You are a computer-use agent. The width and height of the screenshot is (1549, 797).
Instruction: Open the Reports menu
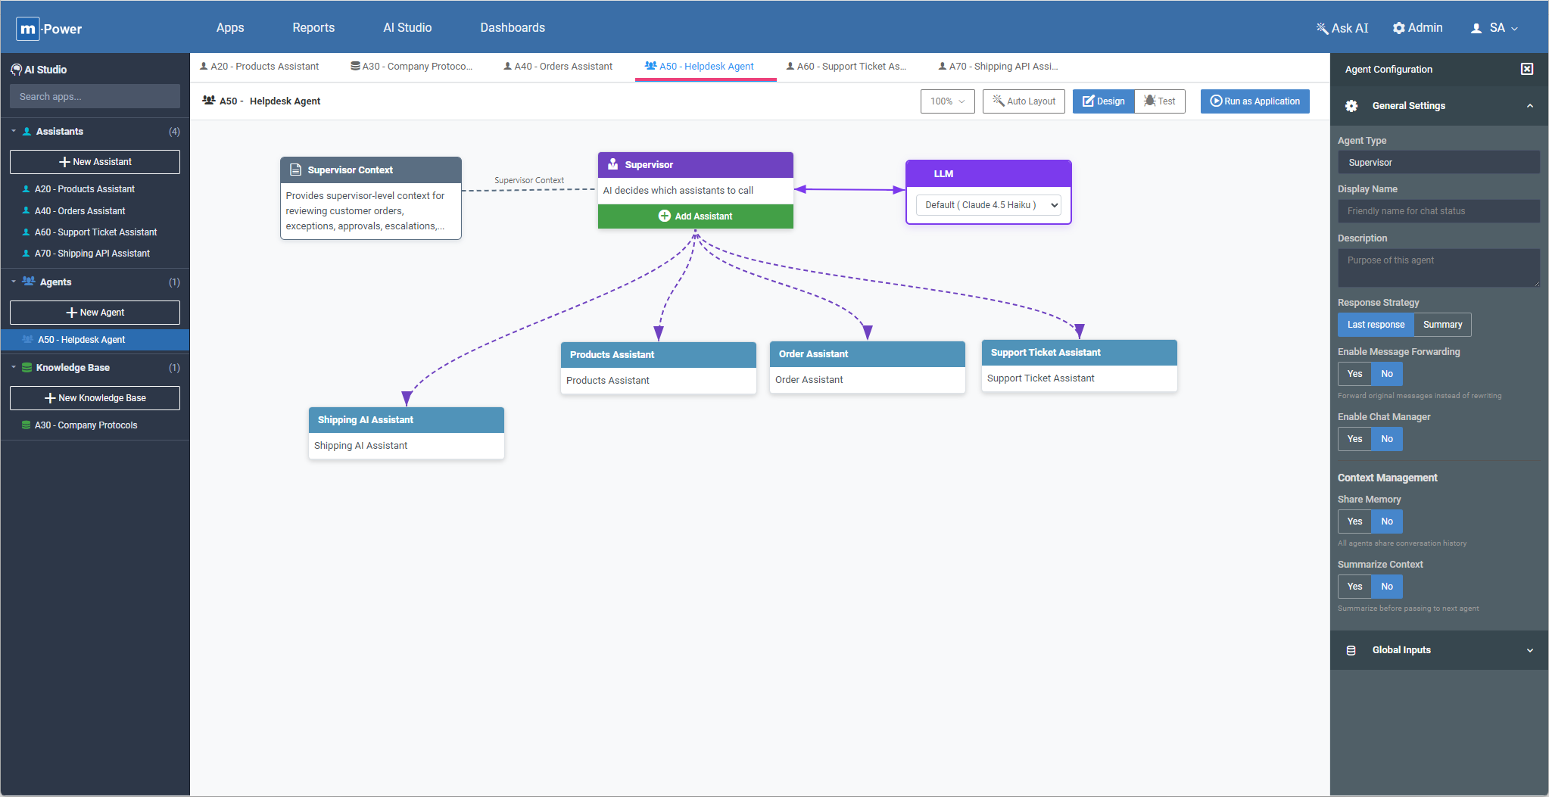(313, 27)
